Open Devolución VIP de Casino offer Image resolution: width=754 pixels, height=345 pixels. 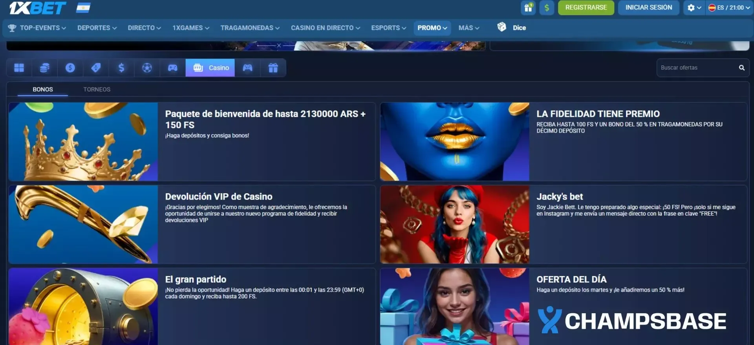[219, 197]
